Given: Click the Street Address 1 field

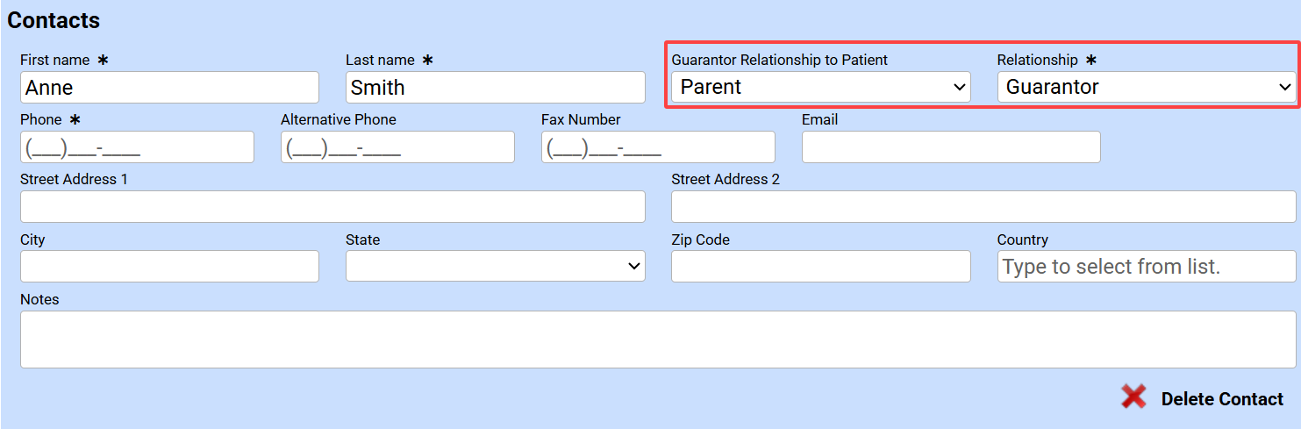Looking at the screenshot, I should tap(332, 207).
